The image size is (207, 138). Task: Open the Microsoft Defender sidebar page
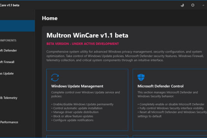point(9,50)
